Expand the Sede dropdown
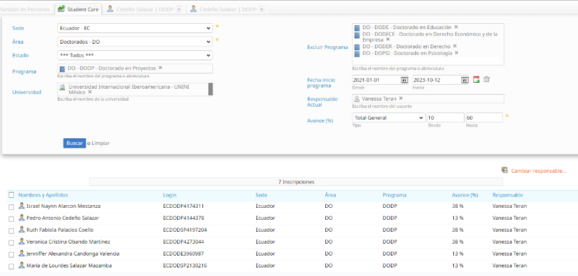This screenshot has height=276, width=578. pyautogui.click(x=135, y=28)
